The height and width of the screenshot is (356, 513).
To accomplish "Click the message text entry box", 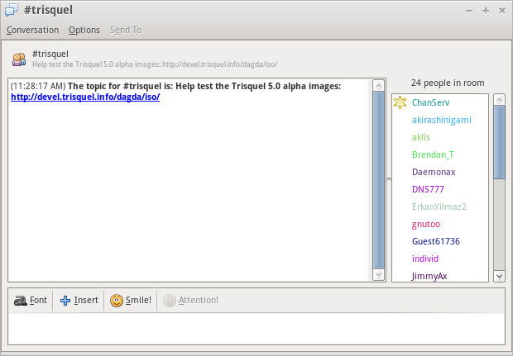I will pos(256,329).
